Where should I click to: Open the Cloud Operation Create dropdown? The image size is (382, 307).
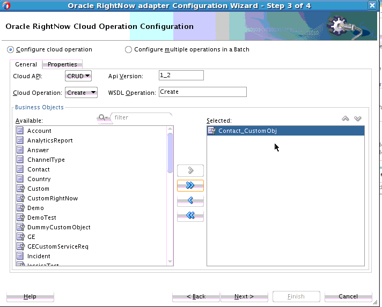[81, 93]
